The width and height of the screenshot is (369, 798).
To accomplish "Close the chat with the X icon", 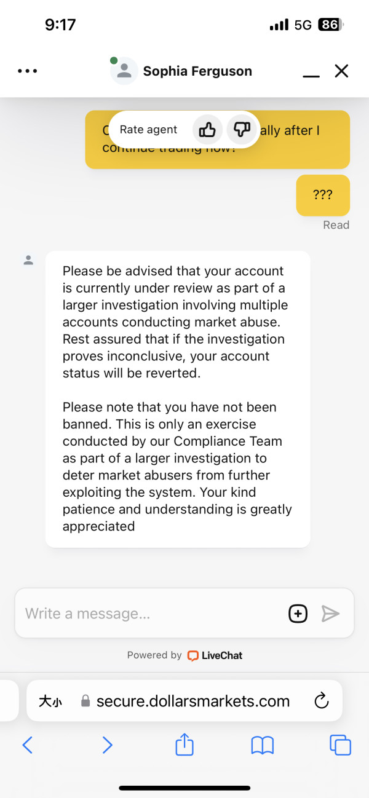I will 341,71.
